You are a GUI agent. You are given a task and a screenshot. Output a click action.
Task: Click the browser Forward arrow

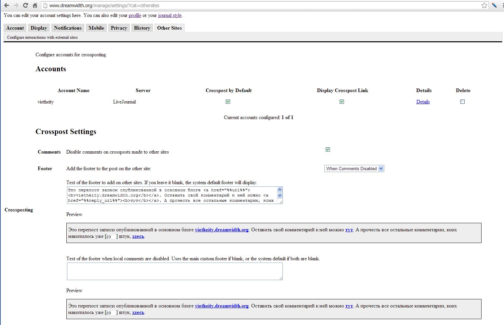pyautogui.click(x=16, y=6)
